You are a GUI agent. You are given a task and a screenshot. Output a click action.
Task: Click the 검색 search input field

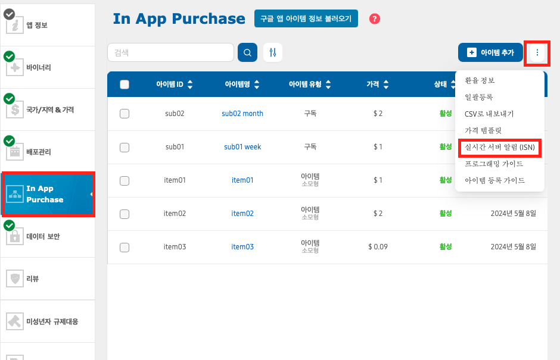(170, 52)
